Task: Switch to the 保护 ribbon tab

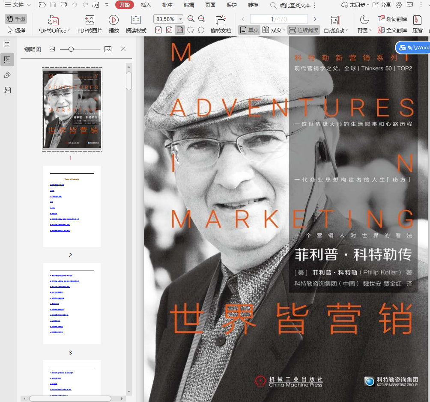Action: [x=231, y=5]
